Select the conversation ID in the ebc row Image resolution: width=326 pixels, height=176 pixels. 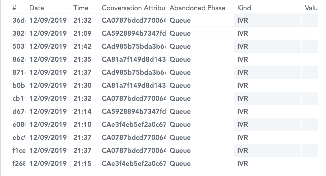click(133, 138)
